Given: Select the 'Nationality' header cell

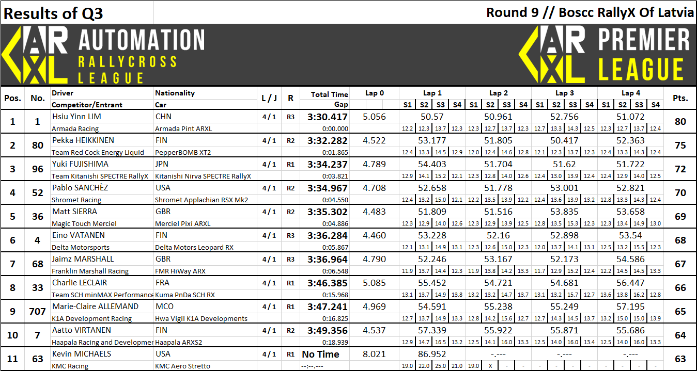Looking at the screenshot, I should pos(175,93).
